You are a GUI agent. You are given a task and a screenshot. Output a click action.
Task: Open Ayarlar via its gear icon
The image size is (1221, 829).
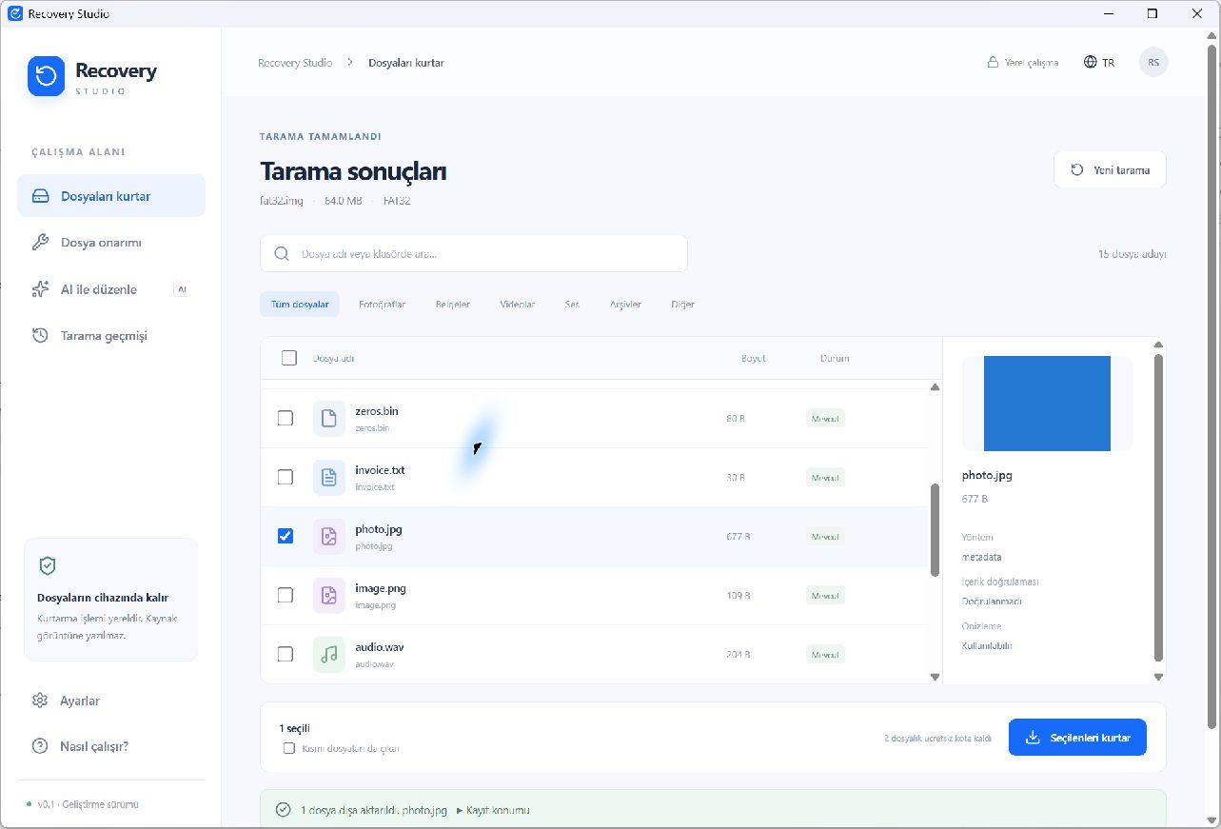40,701
